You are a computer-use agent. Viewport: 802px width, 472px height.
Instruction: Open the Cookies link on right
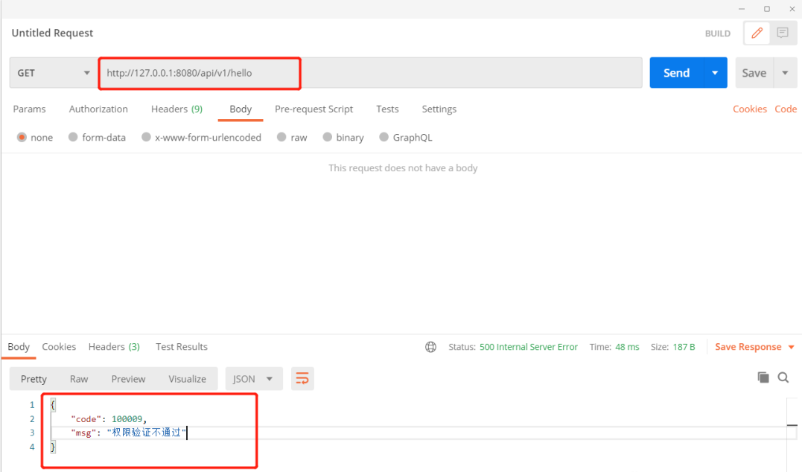point(749,109)
